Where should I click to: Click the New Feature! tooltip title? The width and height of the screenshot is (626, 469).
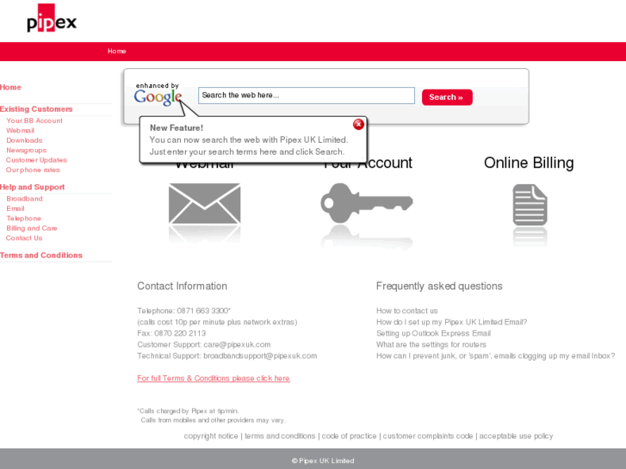click(x=177, y=128)
